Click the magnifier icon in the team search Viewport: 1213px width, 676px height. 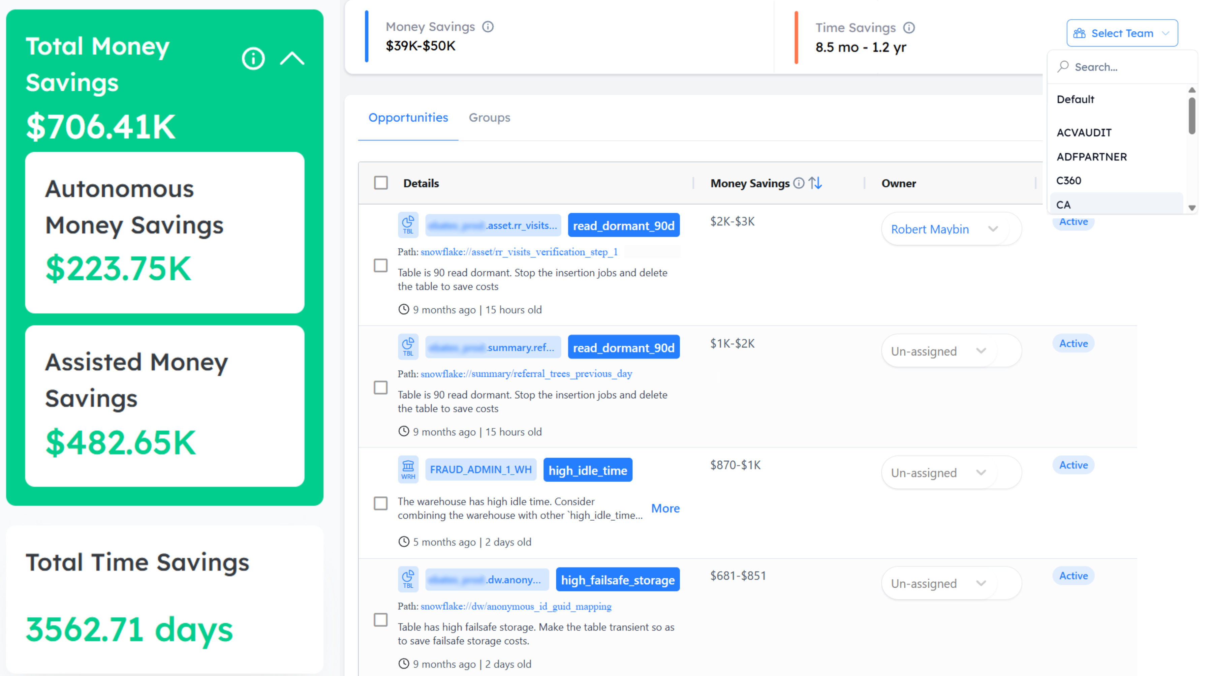pyautogui.click(x=1063, y=67)
